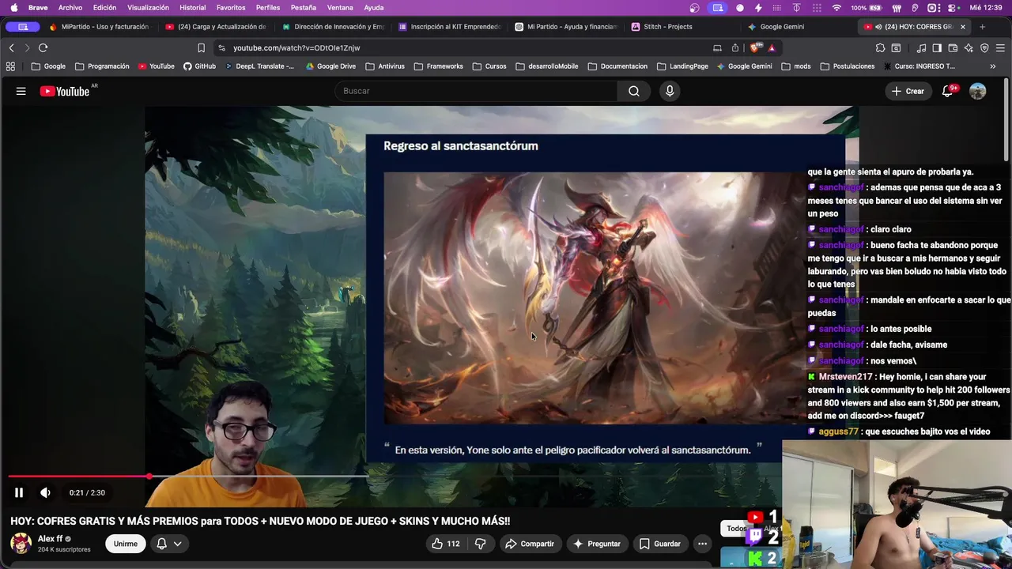
Task: Open the GitHub bookmark
Action: pos(199,66)
